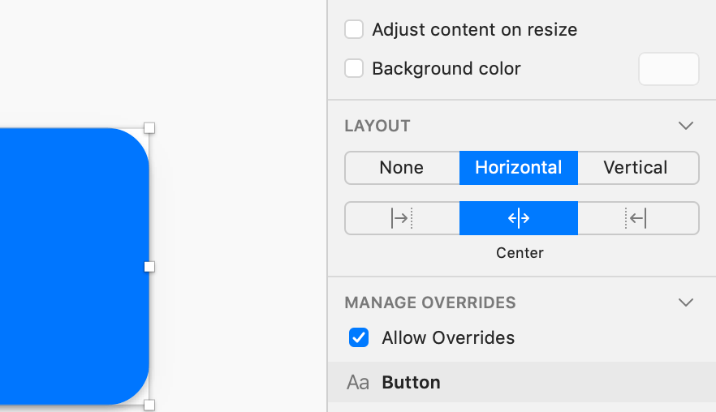Click the MANAGE OVERRIDES section title
This screenshot has width=716, height=412.
point(430,303)
